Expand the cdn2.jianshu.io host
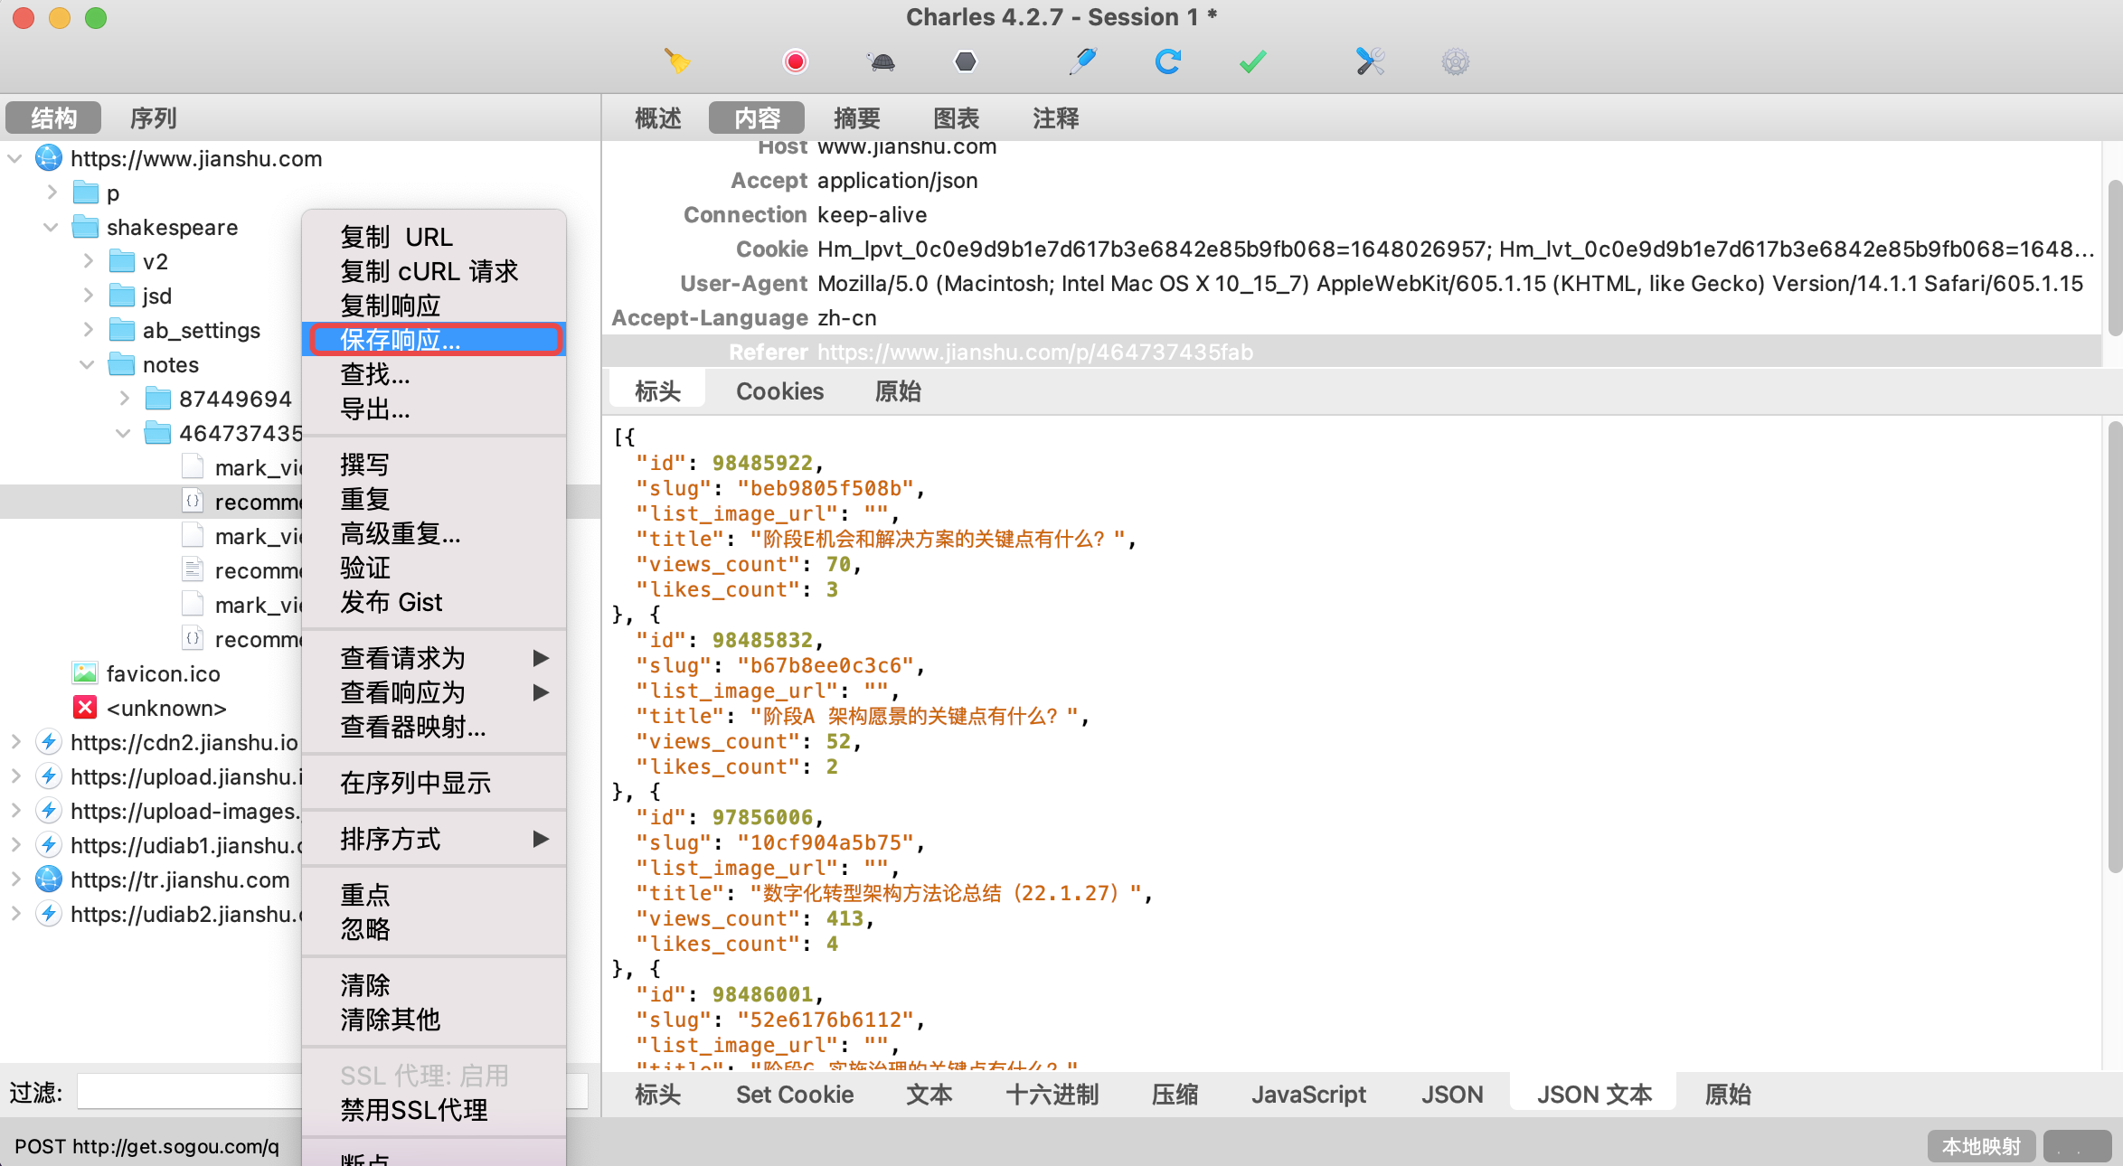The height and width of the screenshot is (1166, 2123). tap(14, 742)
